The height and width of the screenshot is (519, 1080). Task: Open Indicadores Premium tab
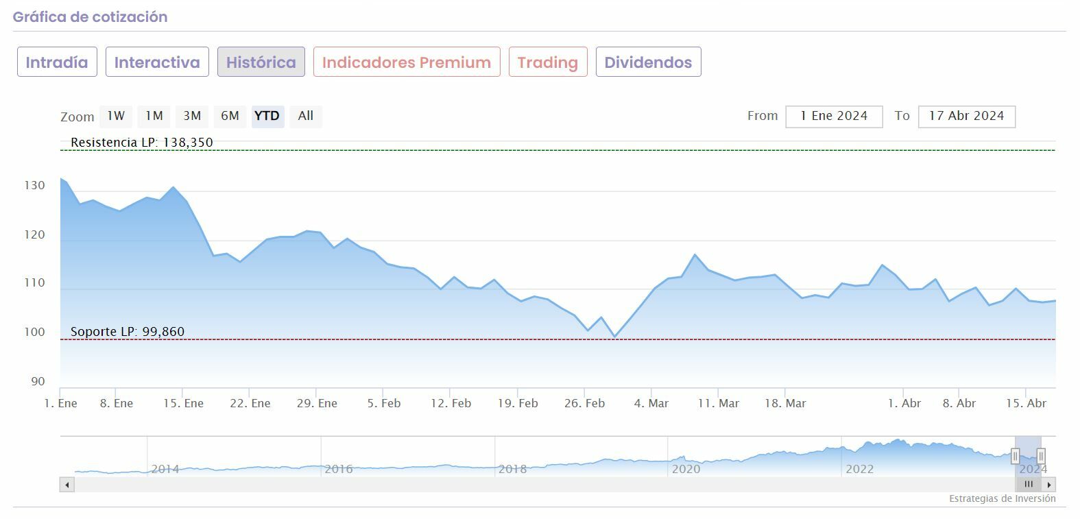(x=407, y=62)
